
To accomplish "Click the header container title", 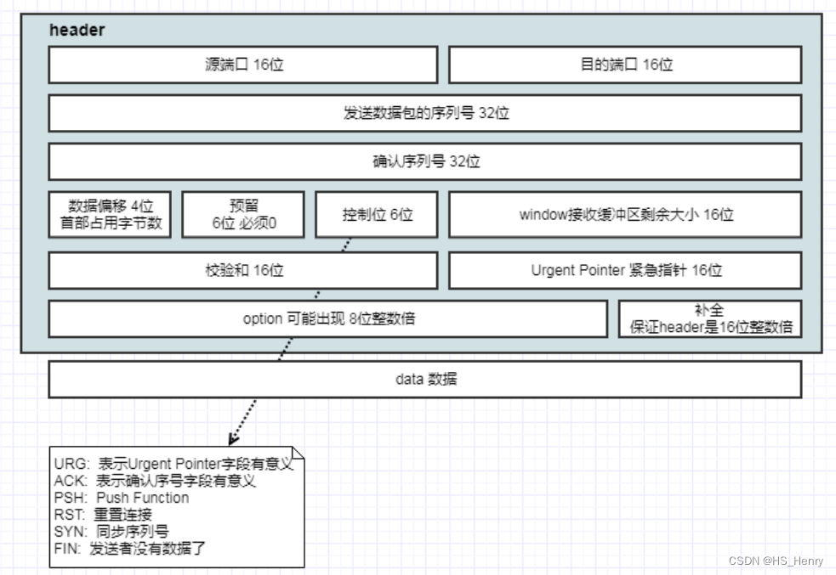I will (x=77, y=31).
